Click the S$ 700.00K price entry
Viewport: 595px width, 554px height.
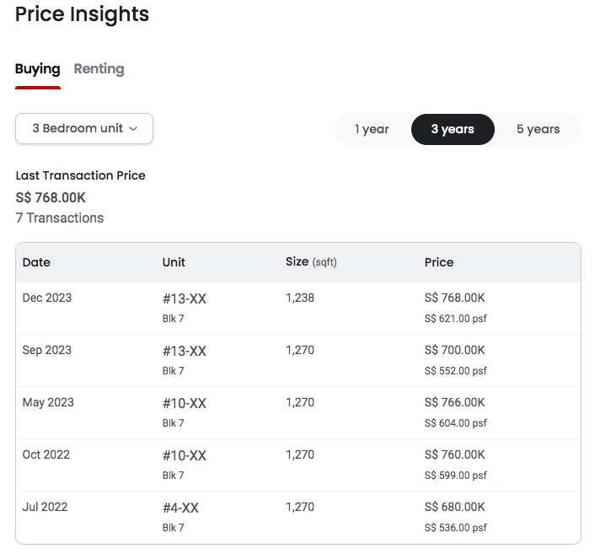454,350
